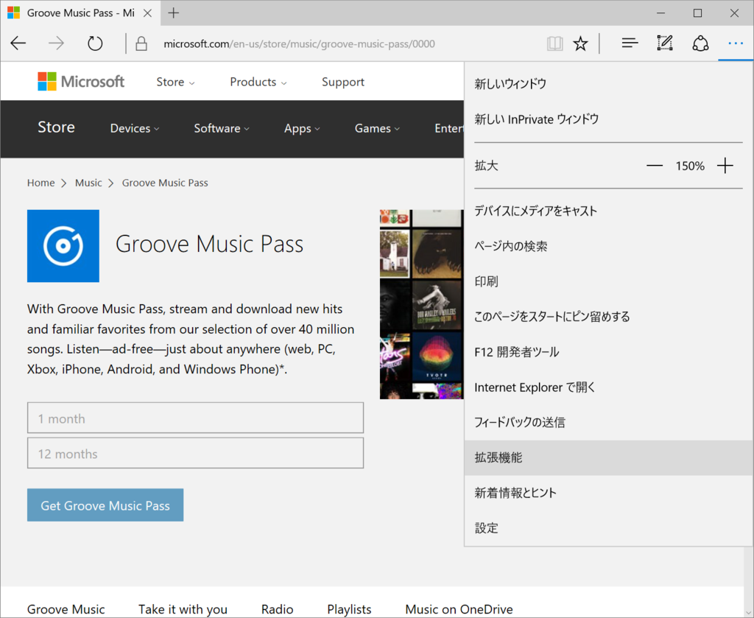Open the Music on OneDrive tab
The image size is (754, 618).
click(459, 609)
